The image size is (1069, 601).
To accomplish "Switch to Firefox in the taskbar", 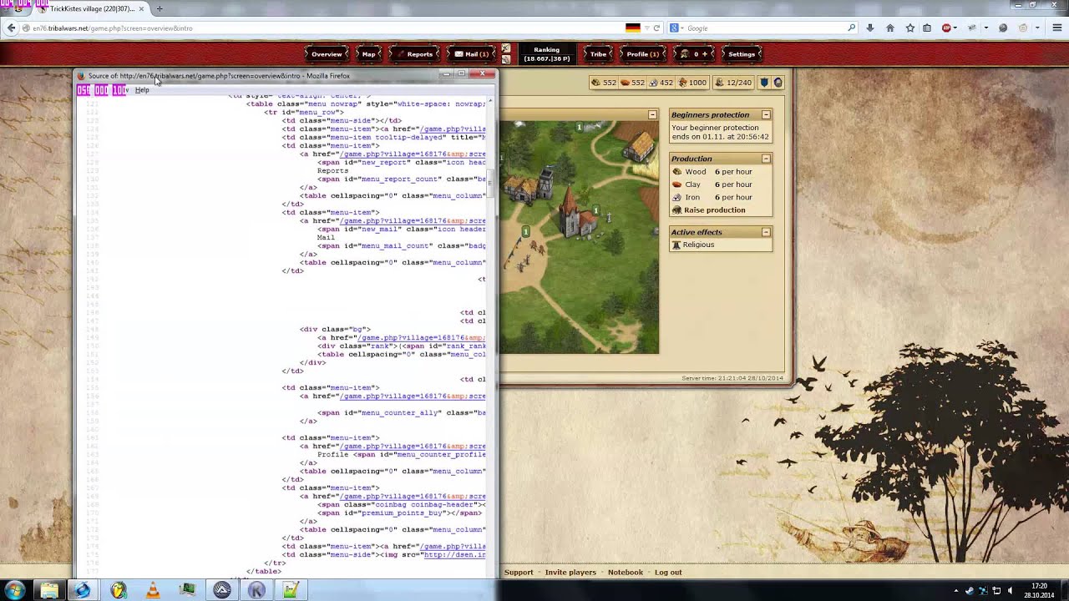I will (82, 590).
